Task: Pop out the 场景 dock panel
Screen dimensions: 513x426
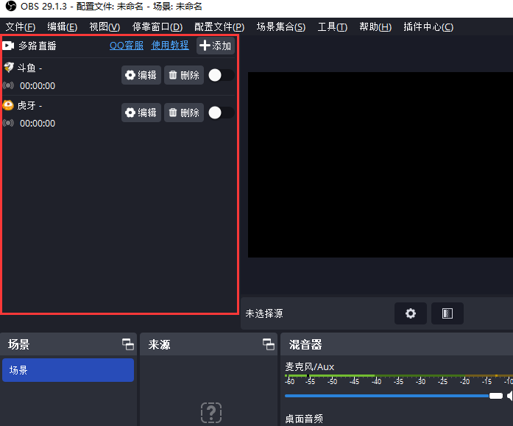Action: click(x=127, y=344)
